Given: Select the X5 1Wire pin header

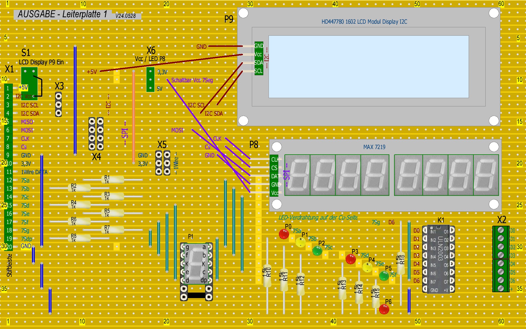Looking at the screenshot, I should 163,163.
